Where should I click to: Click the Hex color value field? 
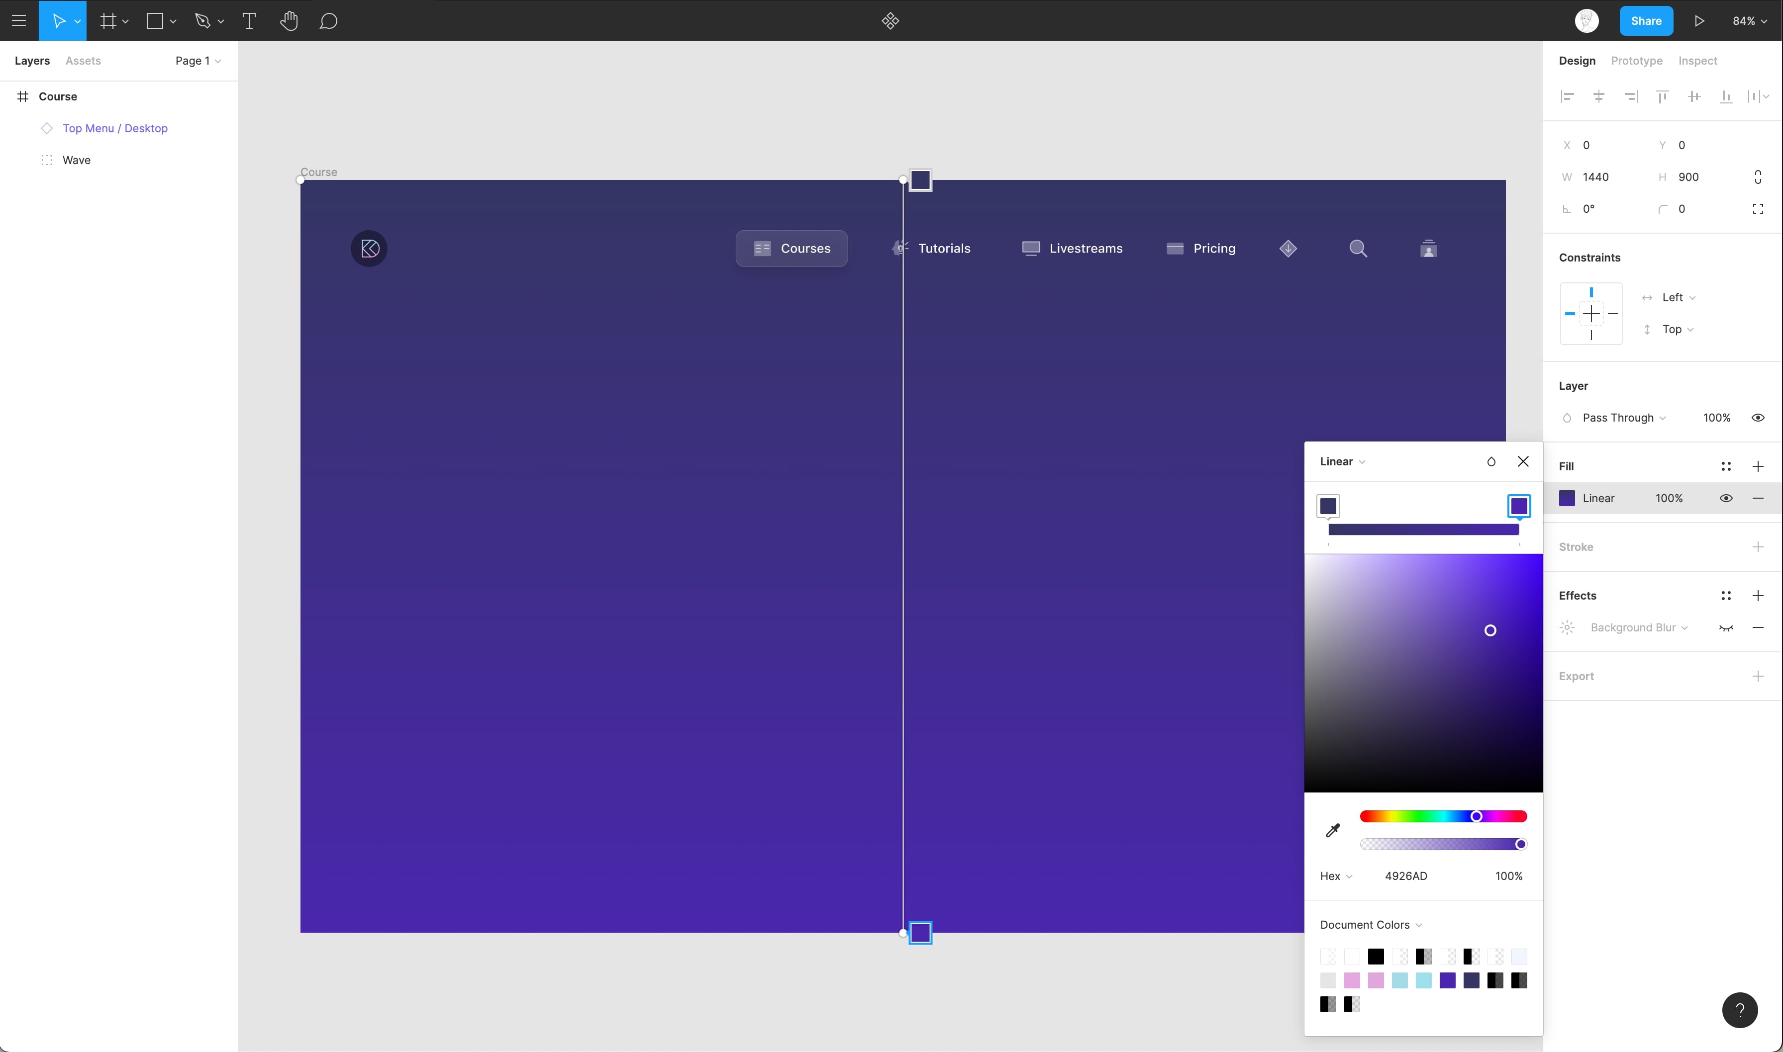pyautogui.click(x=1406, y=876)
